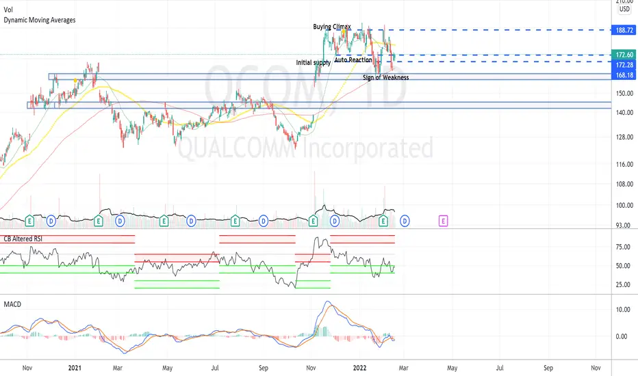
Task: Select the Dynamic Moving Averages indicator label
Action: pos(40,20)
